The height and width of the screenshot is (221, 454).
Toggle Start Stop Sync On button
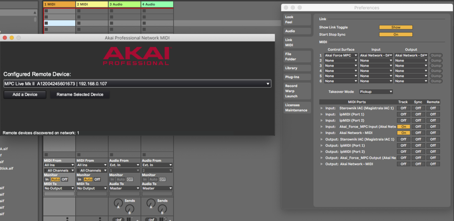[x=396, y=34]
